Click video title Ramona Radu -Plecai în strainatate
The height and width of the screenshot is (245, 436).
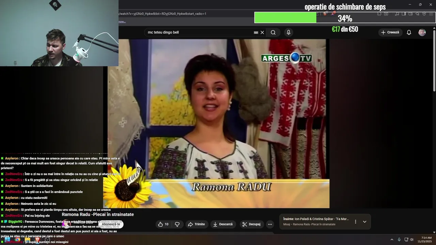(x=98, y=214)
